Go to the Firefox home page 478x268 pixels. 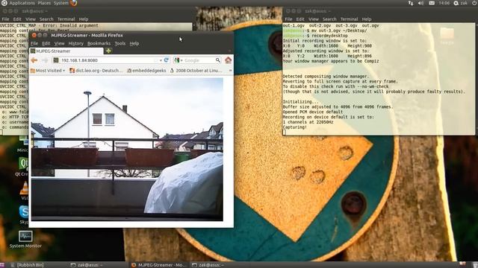pos(229,60)
